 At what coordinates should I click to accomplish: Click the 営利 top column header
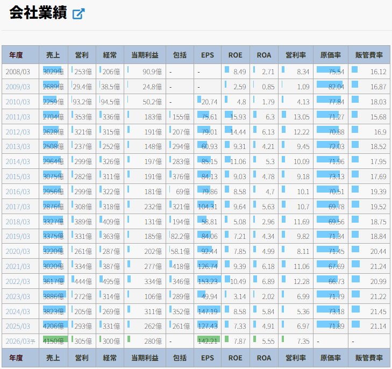pos(82,55)
